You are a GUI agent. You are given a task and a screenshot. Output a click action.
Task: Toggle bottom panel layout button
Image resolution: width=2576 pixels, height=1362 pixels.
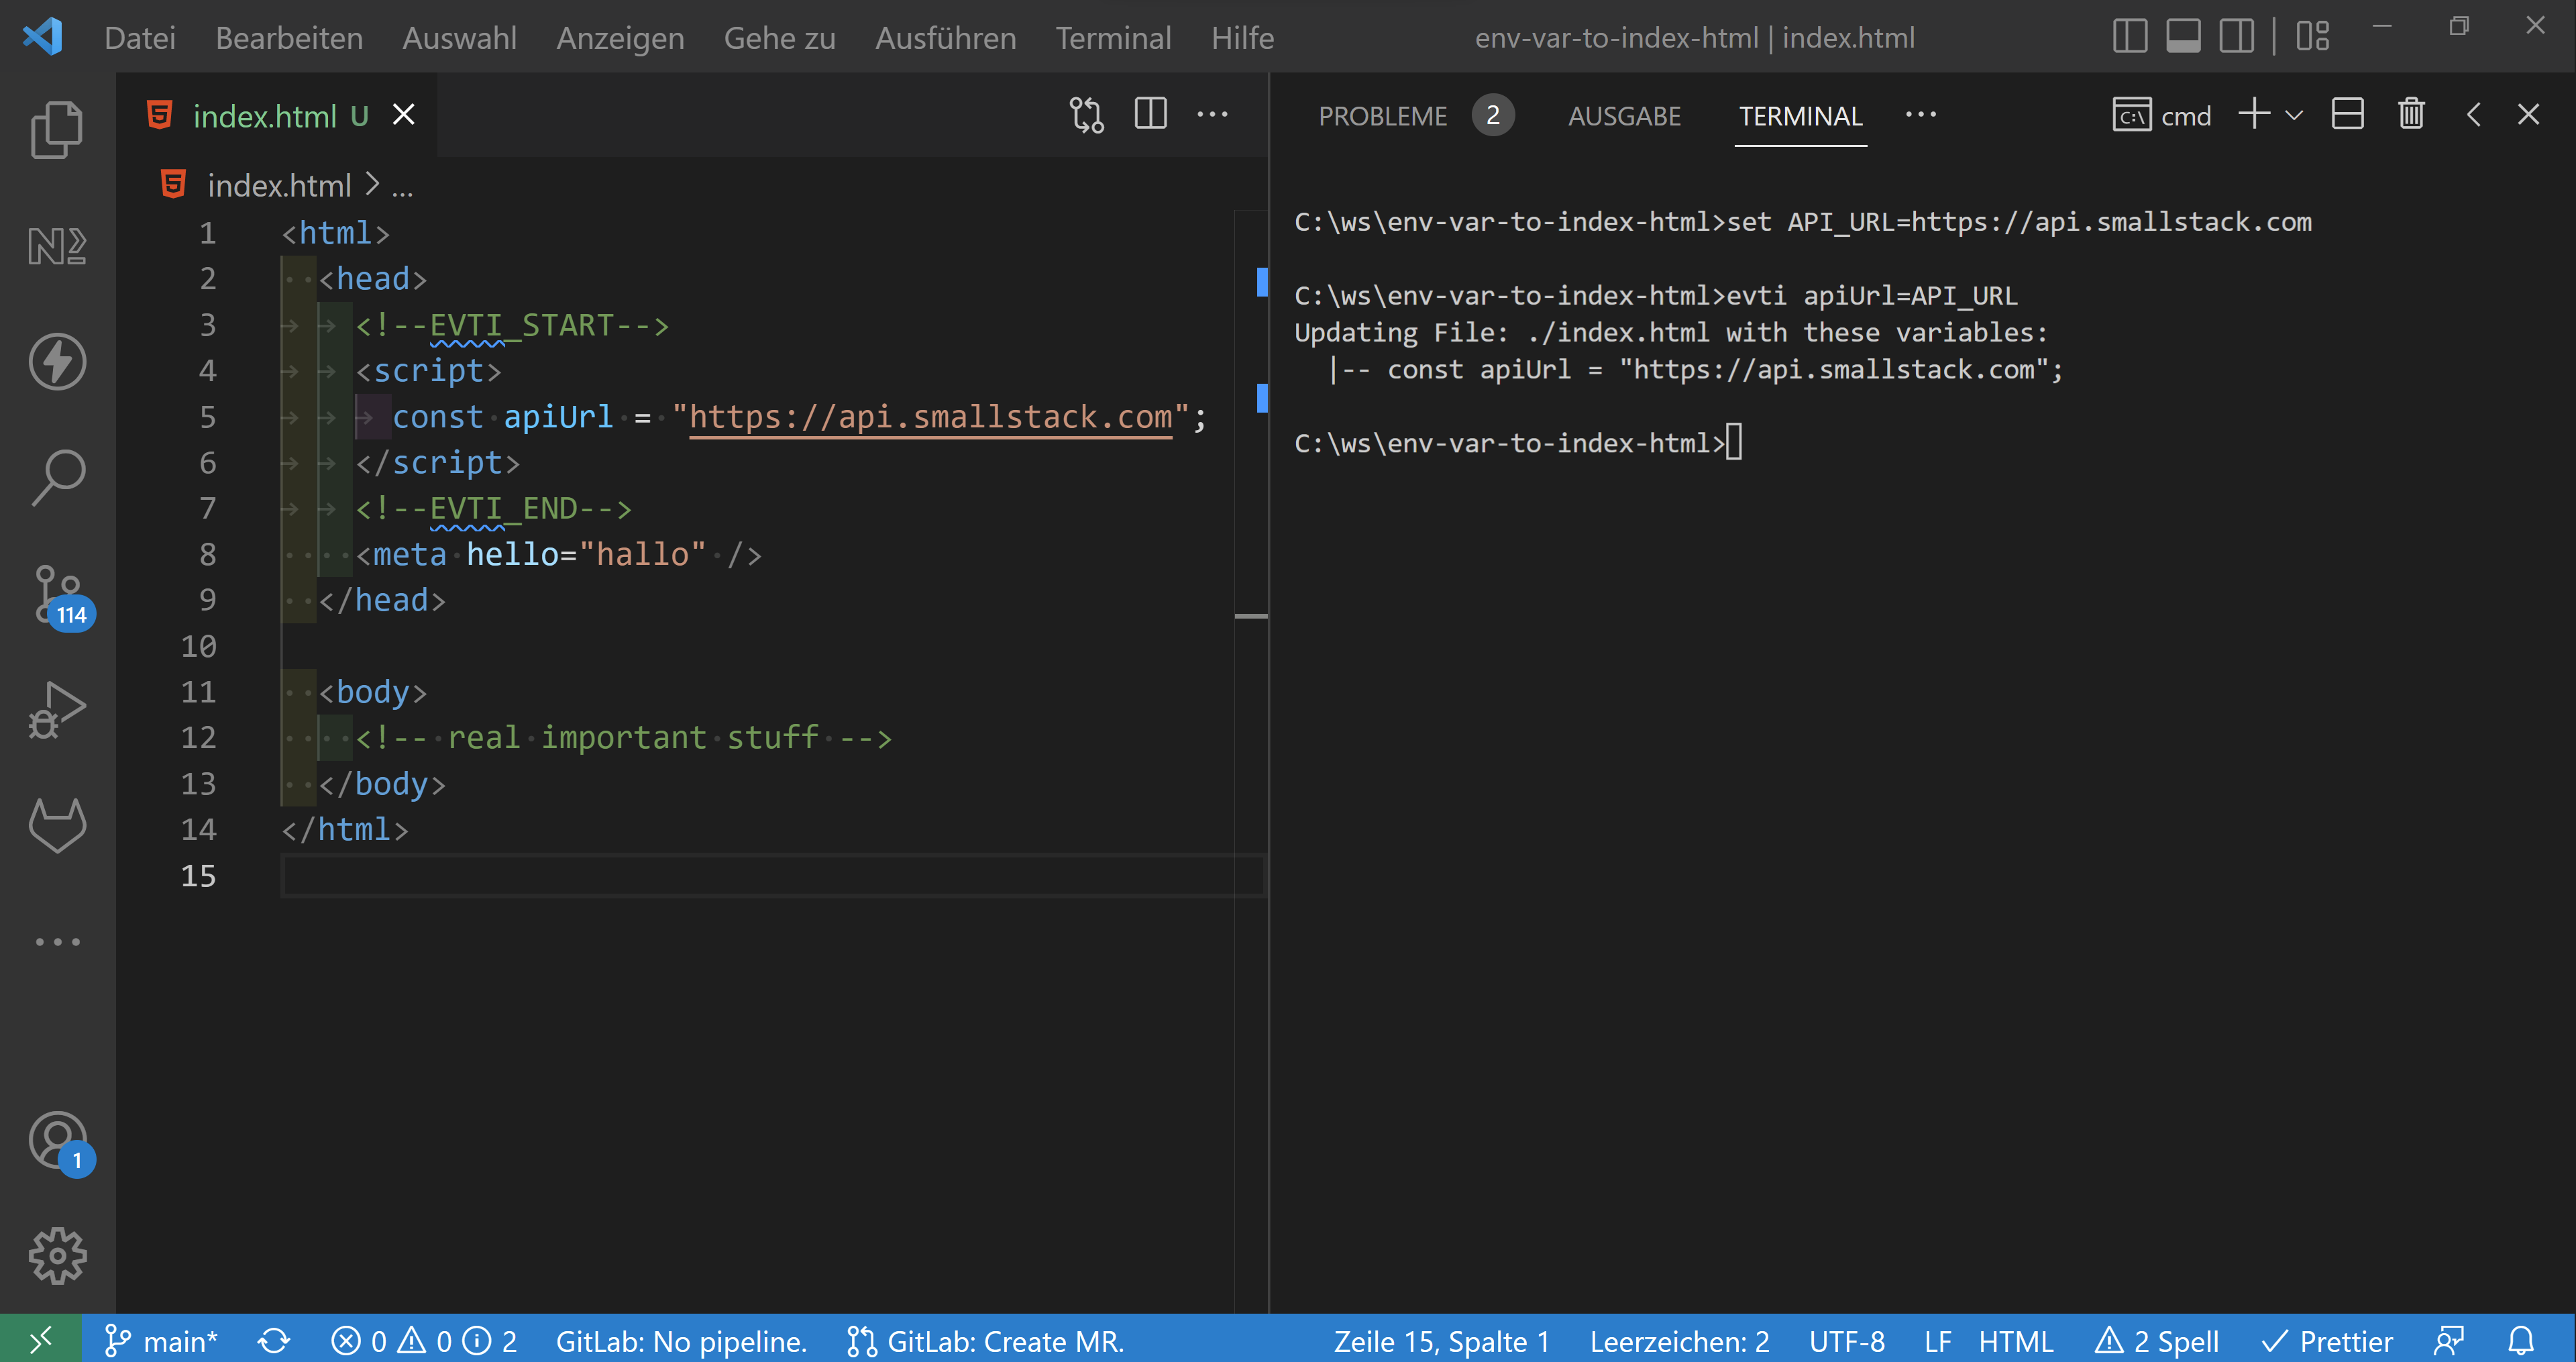2183,36
